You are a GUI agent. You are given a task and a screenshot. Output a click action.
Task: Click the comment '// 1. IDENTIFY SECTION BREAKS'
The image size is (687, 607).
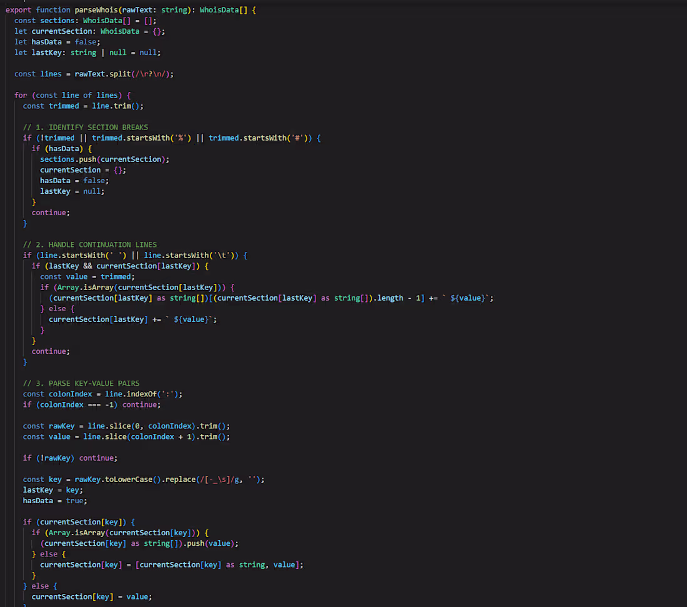[86, 127]
